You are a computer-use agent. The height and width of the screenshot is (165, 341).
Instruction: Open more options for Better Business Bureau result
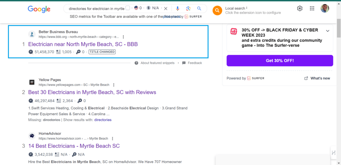pyautogui.click(x=123, y=37)
